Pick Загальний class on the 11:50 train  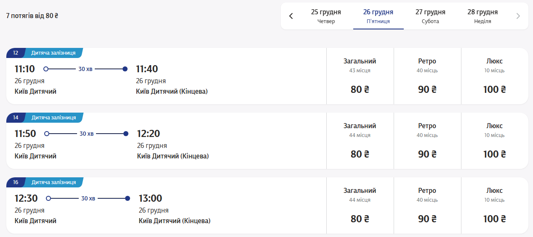point(360,141)
